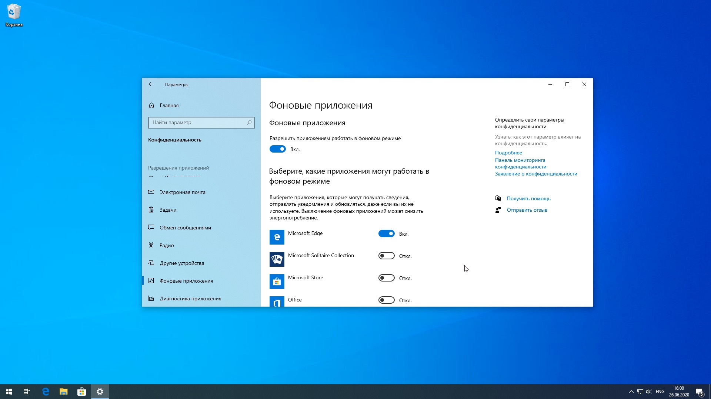The width and height of the screenshot is (711, 399).
Task: Click the Найти параметр search field
Action: (x=196, y=122)
